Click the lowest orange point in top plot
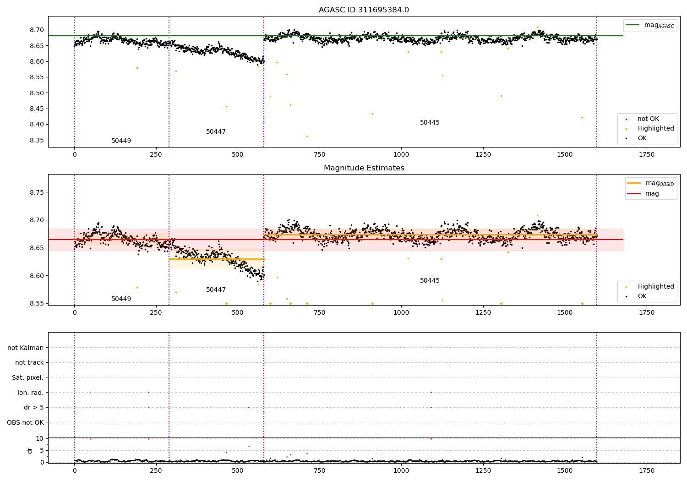The width and height of the screenshot is (687, 481). pyautogui.click(x=307, y=136)
